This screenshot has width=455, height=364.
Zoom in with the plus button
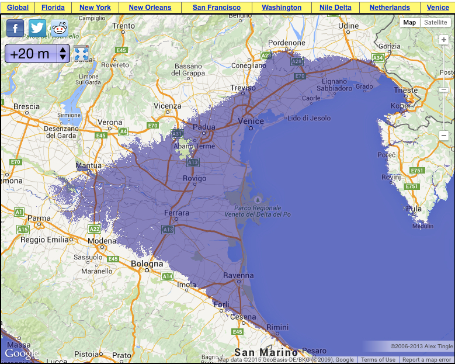point(444,40)
